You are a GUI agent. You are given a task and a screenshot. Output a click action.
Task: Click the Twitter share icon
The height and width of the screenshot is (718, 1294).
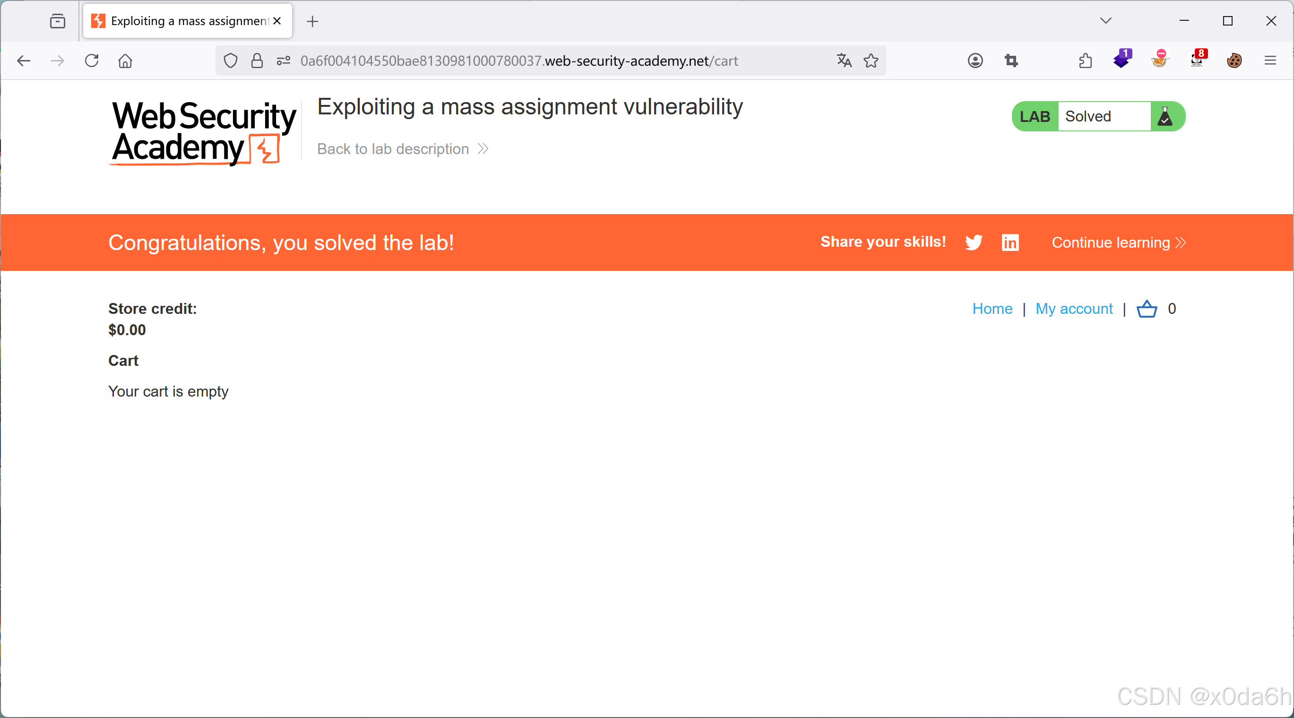[x=973, y=242]
